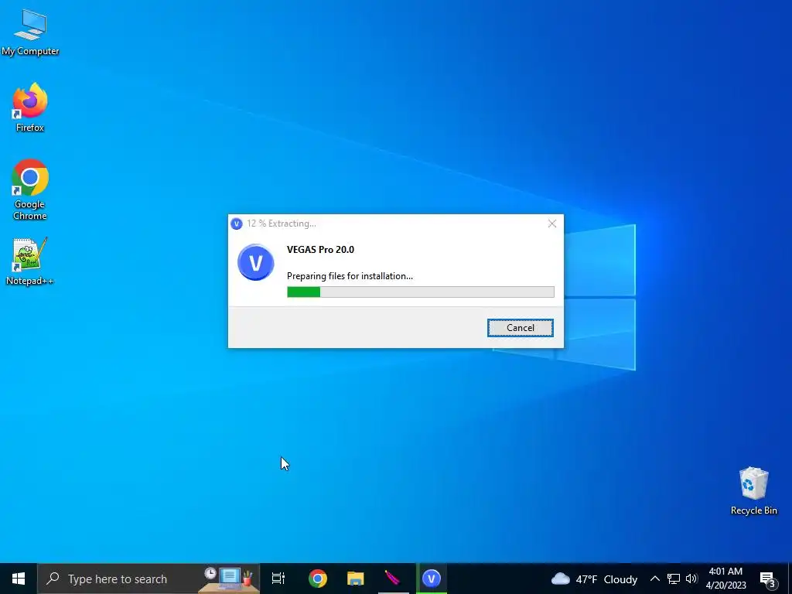Cancel the VEGAS Pro extraction
This screenshot has width=792, height=594.
click(x=521, y=328)
